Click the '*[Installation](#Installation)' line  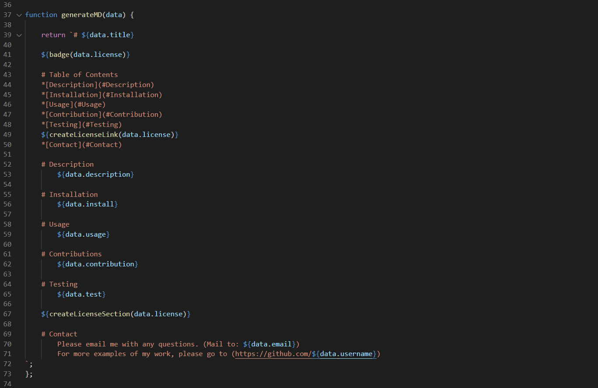pos(102,95)
